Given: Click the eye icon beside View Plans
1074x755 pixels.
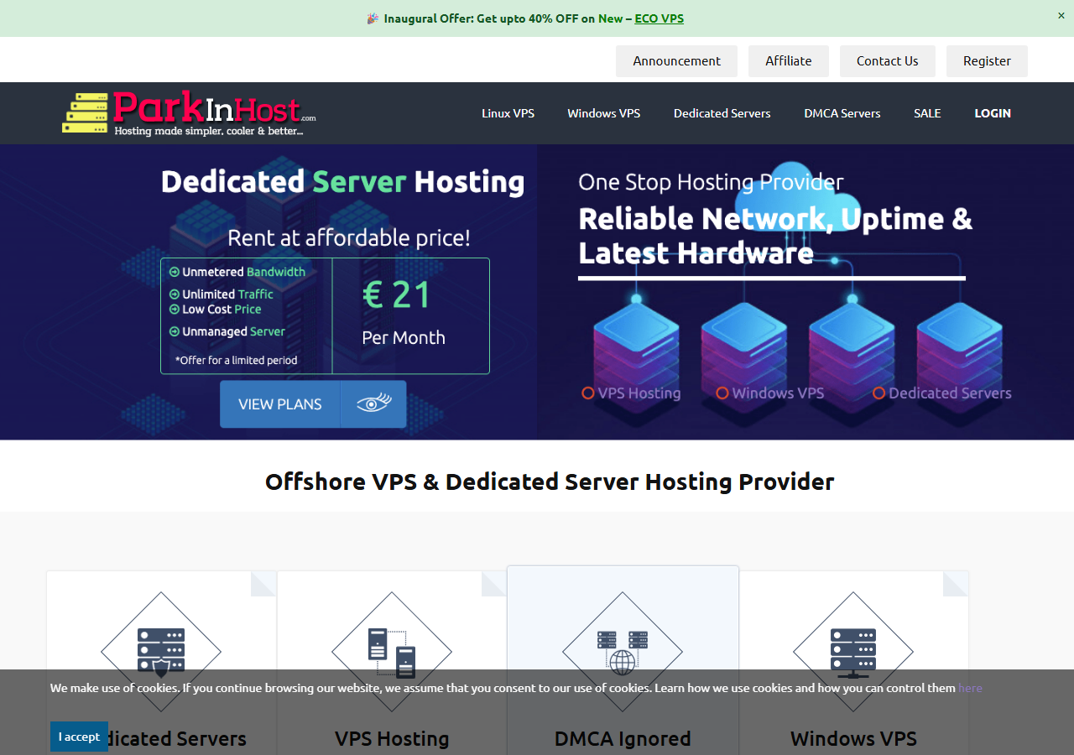Looking at the screenshot, I should coord(373,404).
